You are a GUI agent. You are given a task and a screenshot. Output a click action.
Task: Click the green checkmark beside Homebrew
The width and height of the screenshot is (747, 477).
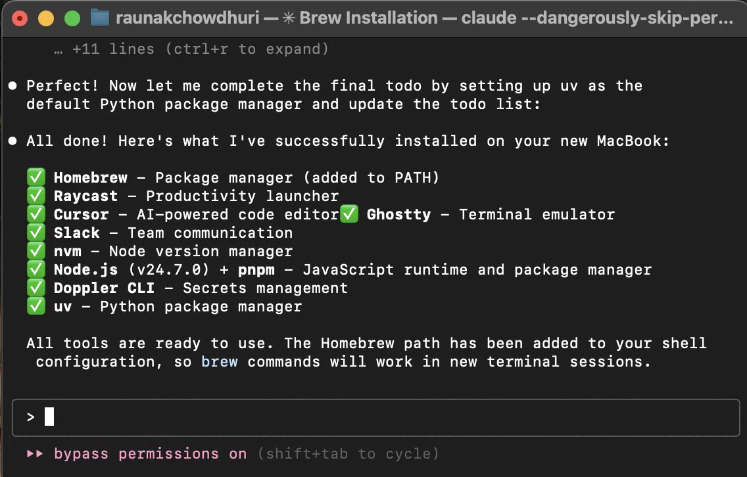pyautogui.click(x=36, y=177)
